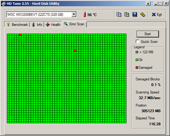Minimize the HD Tune window

[x=156, y=4]
